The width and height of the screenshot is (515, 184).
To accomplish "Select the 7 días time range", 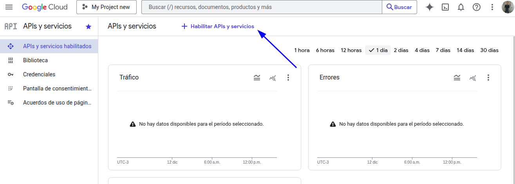I will pyautogui.click(x=443, y=50).
